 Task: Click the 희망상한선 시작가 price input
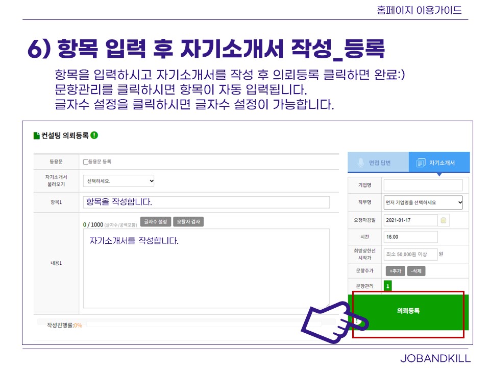pos(410,254)
